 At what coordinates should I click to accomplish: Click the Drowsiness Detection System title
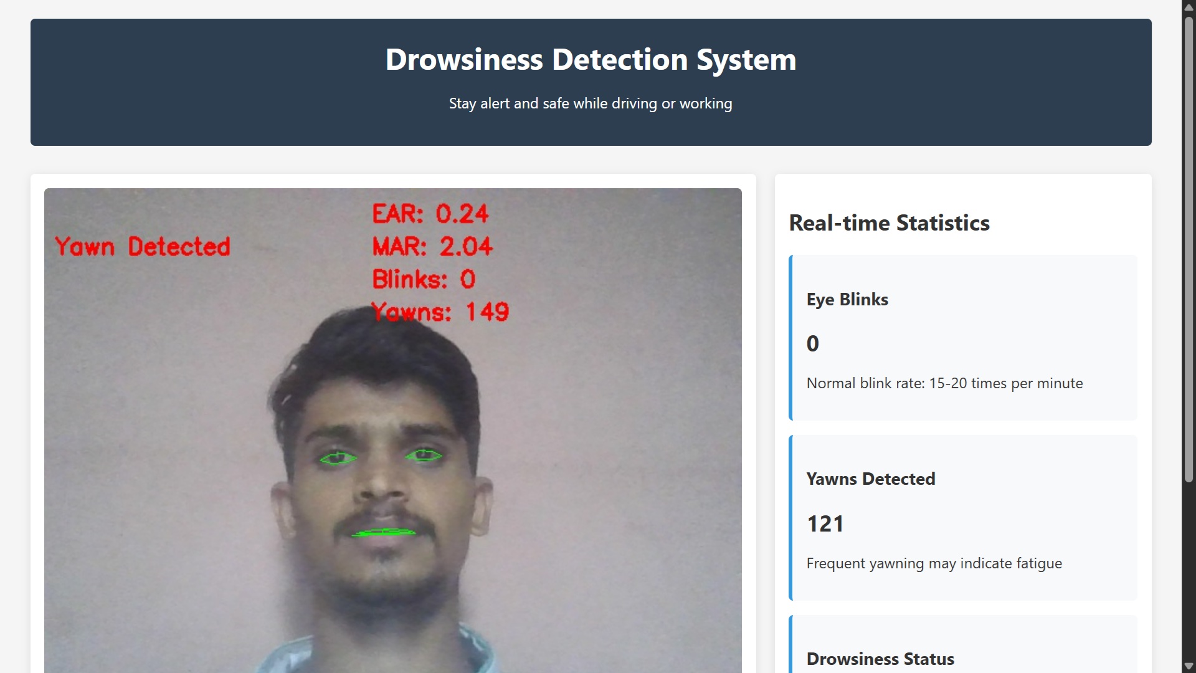[590, 59]
